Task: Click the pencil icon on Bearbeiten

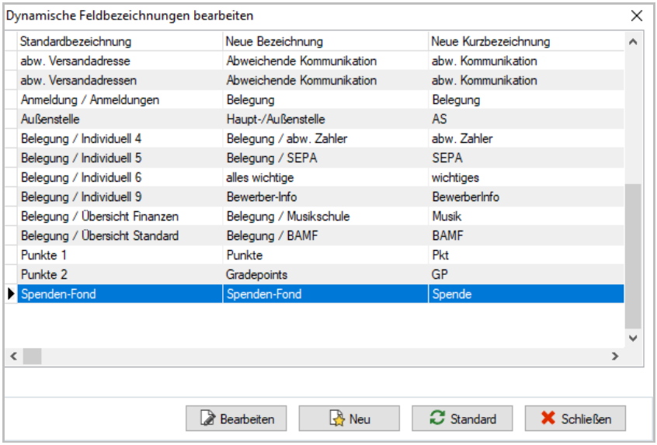Action: (207, 418)
